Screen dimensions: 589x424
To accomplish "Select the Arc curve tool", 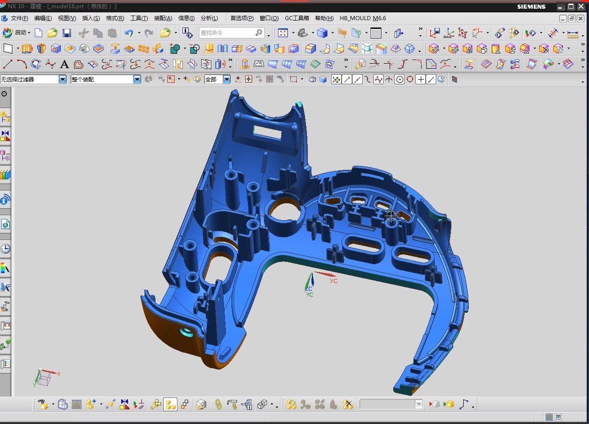I will tap(21, 64).
